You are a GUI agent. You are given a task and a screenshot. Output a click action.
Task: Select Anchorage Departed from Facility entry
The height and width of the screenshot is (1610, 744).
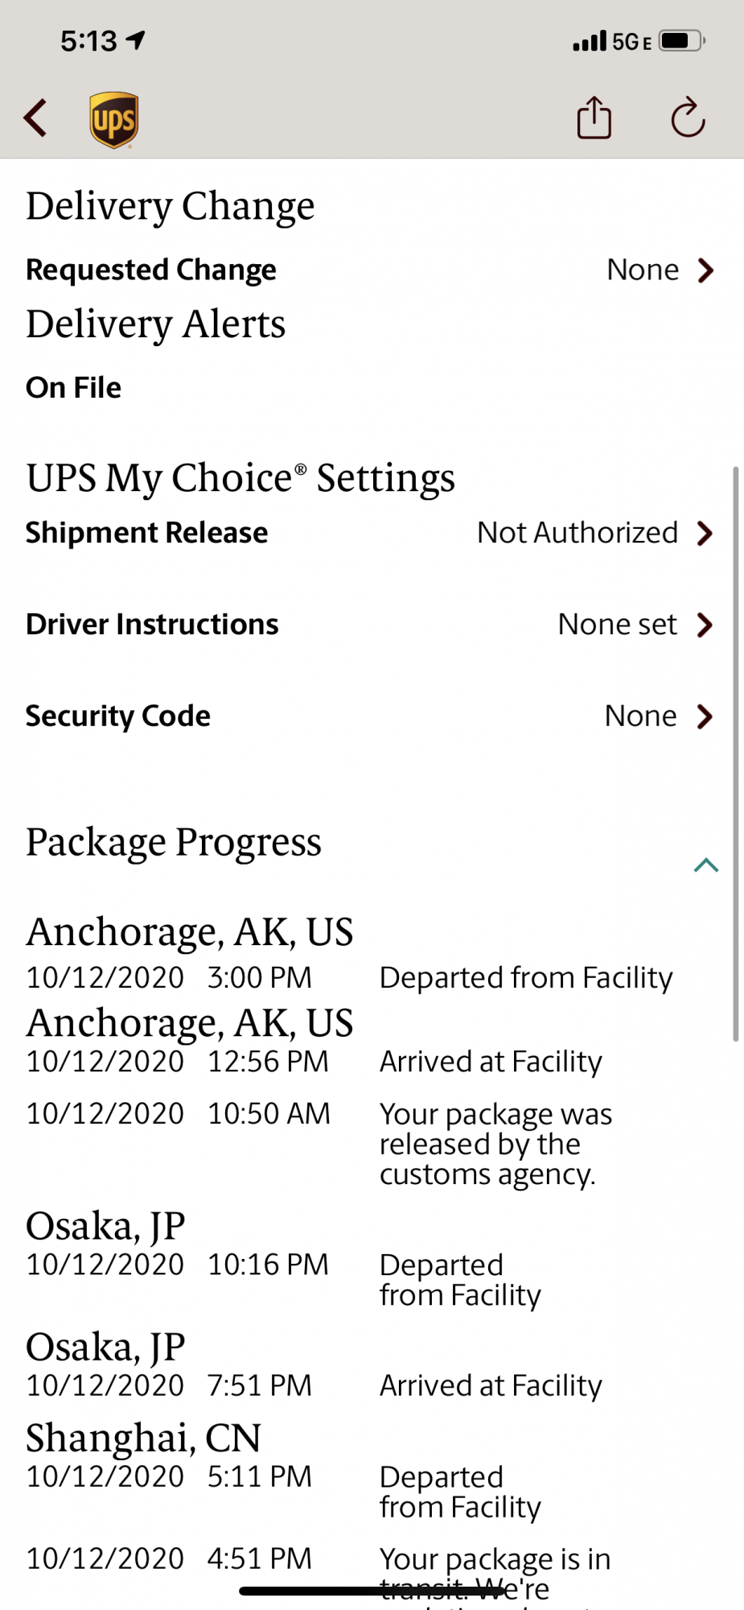click(x=350, y=955)
